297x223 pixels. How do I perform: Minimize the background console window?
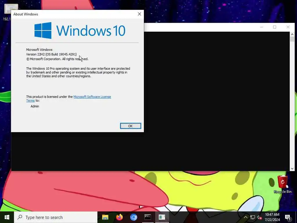click(x=262, y=27)
